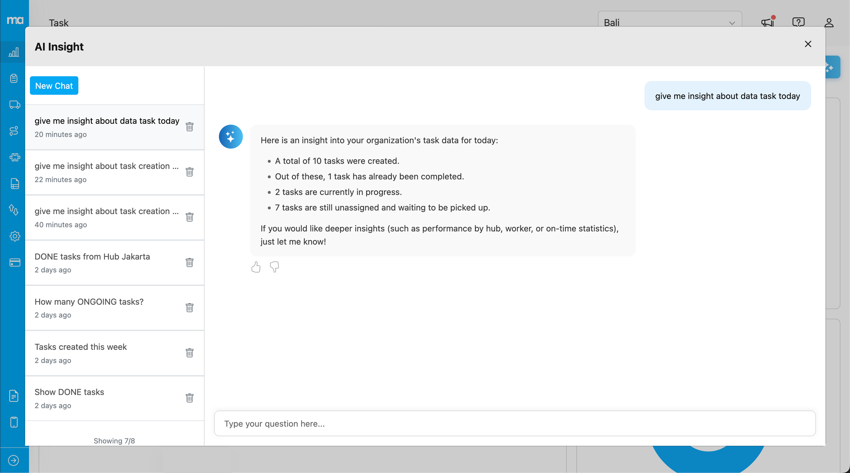Click the thumbs up feedback icon

[x=256, y=267]
